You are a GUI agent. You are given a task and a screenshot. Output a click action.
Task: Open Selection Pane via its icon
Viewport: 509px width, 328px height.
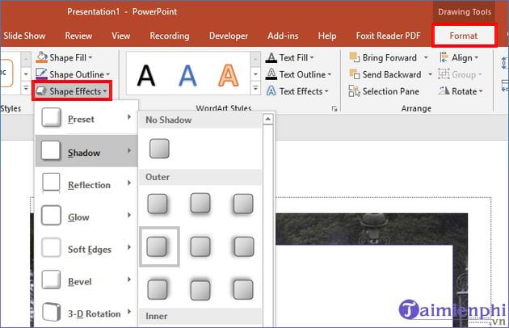(354, 91)
